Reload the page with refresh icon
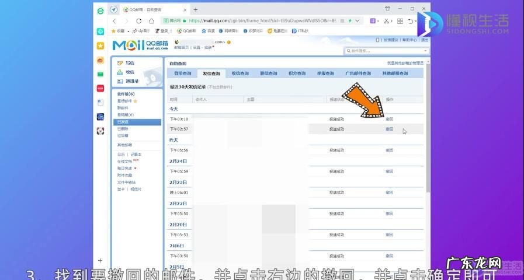Viewport: 524px width, 280px height. click(138, 21)
